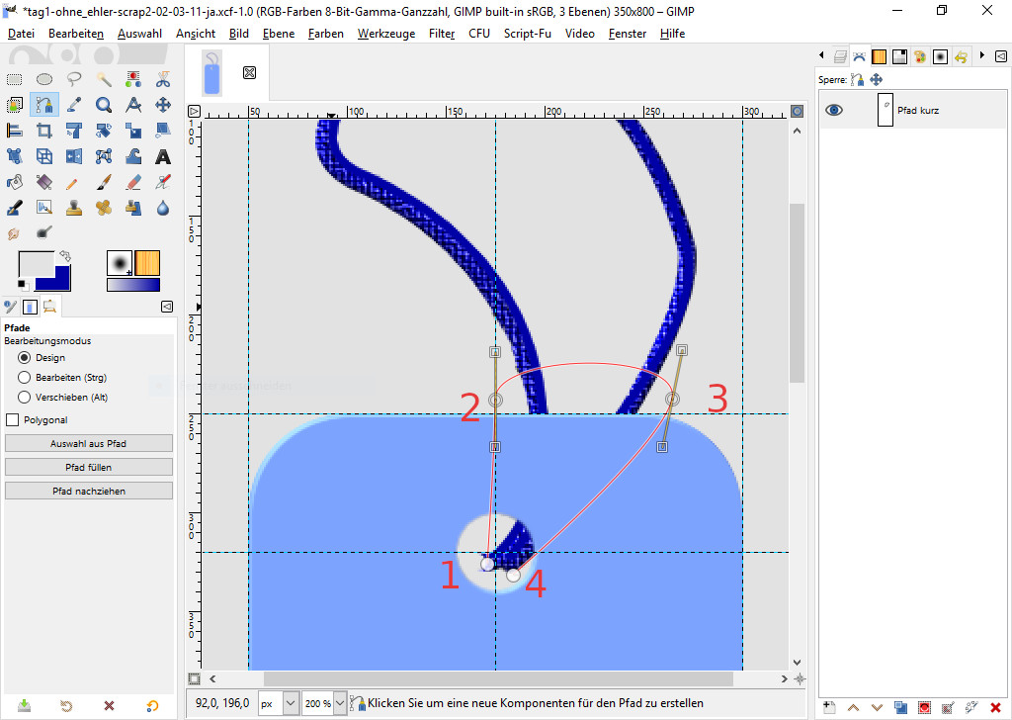Select the Zoom magnifier tool

104,105
